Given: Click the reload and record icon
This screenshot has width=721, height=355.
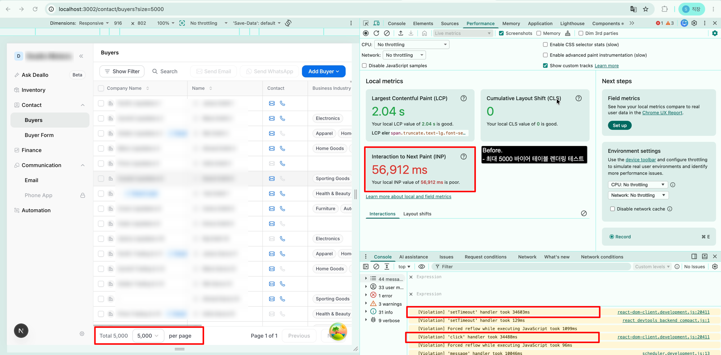Looking at the screenshot, I should [x=376, y=33].
